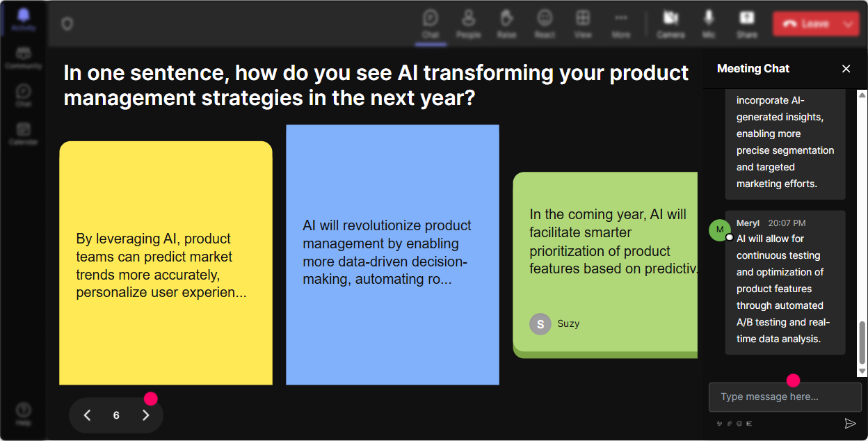Insert a GIF into the chat message
Screen dimensions: 868x441
click(x=749, y=424)
